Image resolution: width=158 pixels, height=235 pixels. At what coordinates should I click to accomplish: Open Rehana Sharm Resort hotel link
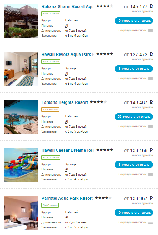pos(68,7)
